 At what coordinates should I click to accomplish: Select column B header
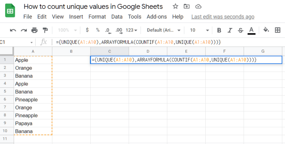pos(71,52)
